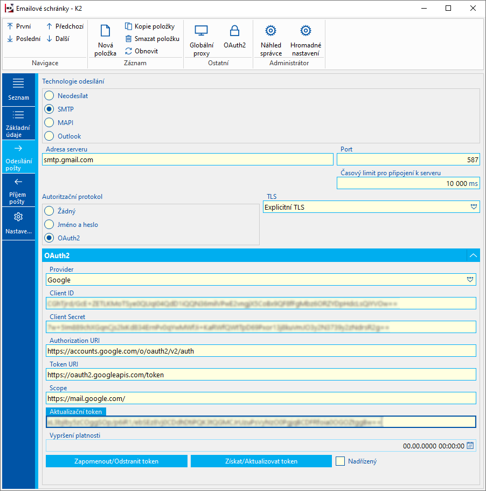Image resolution: width=486 pixels, height=491 pixels.
Task: Click Obnovit refresh icon
Action: (129, 51)
